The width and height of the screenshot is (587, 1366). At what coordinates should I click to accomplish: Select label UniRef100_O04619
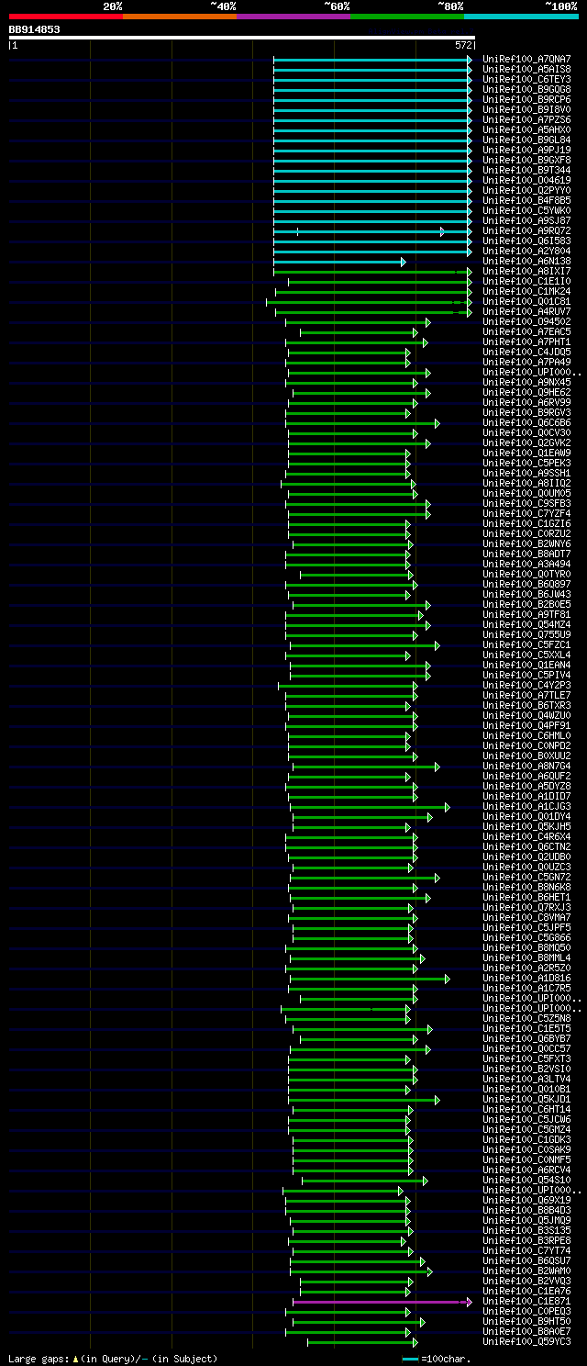point(526,181)
